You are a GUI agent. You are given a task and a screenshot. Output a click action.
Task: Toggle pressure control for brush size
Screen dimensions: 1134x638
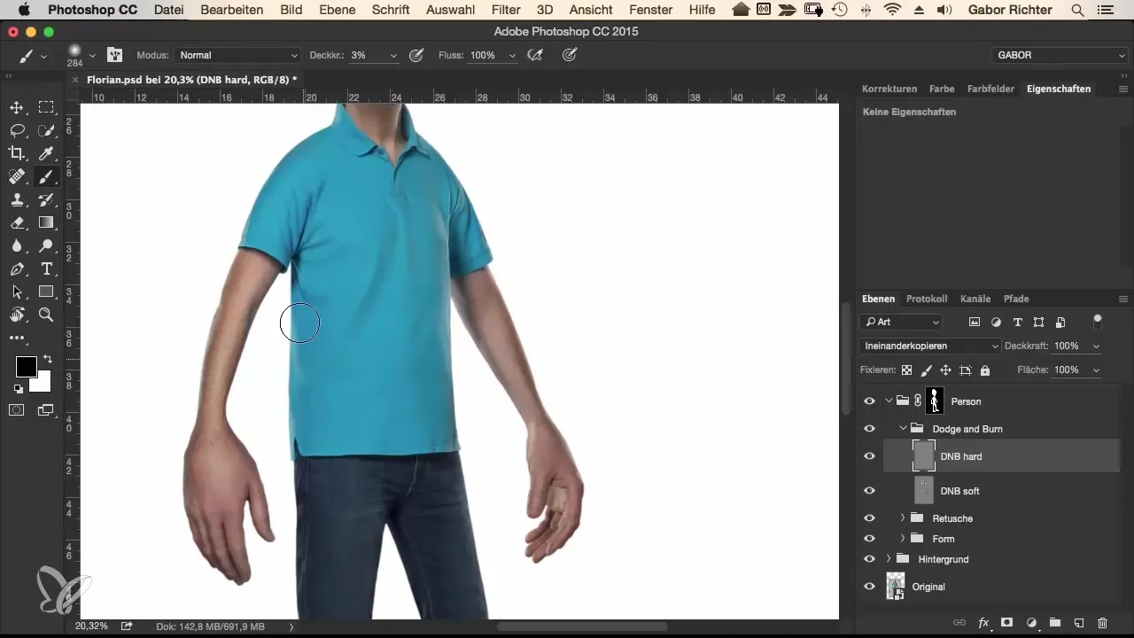(x=570, y=55)
